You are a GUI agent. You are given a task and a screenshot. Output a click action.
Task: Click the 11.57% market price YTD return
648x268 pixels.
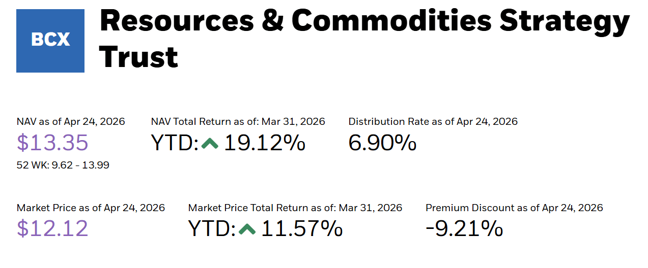[302, 229]
